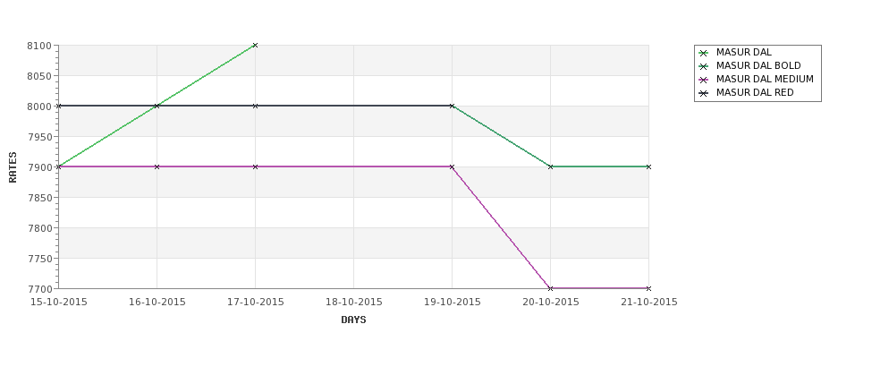Select the MASUR DAL legend label
Image resolution: width=872 pixels, height=384 pixels.
[x=743, y=52]
